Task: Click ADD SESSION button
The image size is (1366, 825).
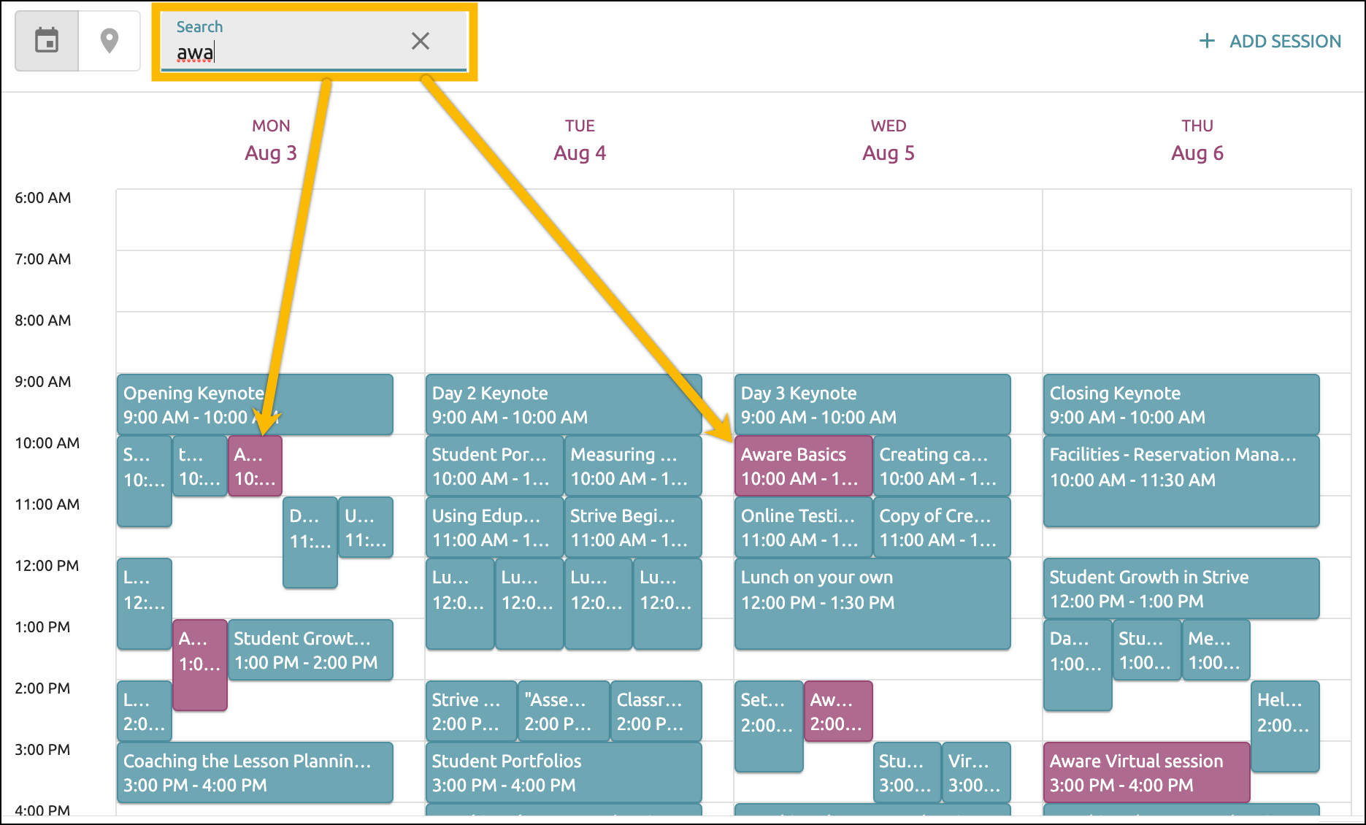Action: tap(1270, 41)
